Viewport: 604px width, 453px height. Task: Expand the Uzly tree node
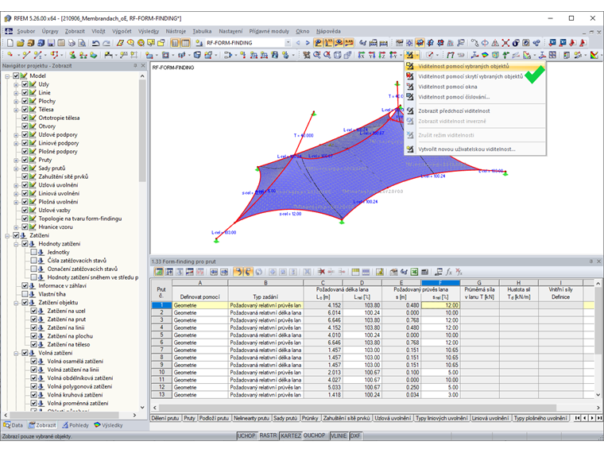tap(16, 84)
